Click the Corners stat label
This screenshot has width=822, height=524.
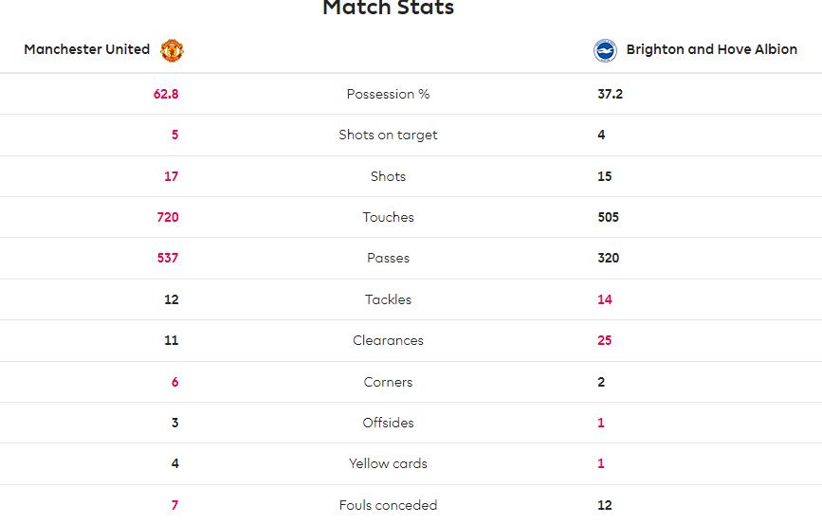point(388,382)
